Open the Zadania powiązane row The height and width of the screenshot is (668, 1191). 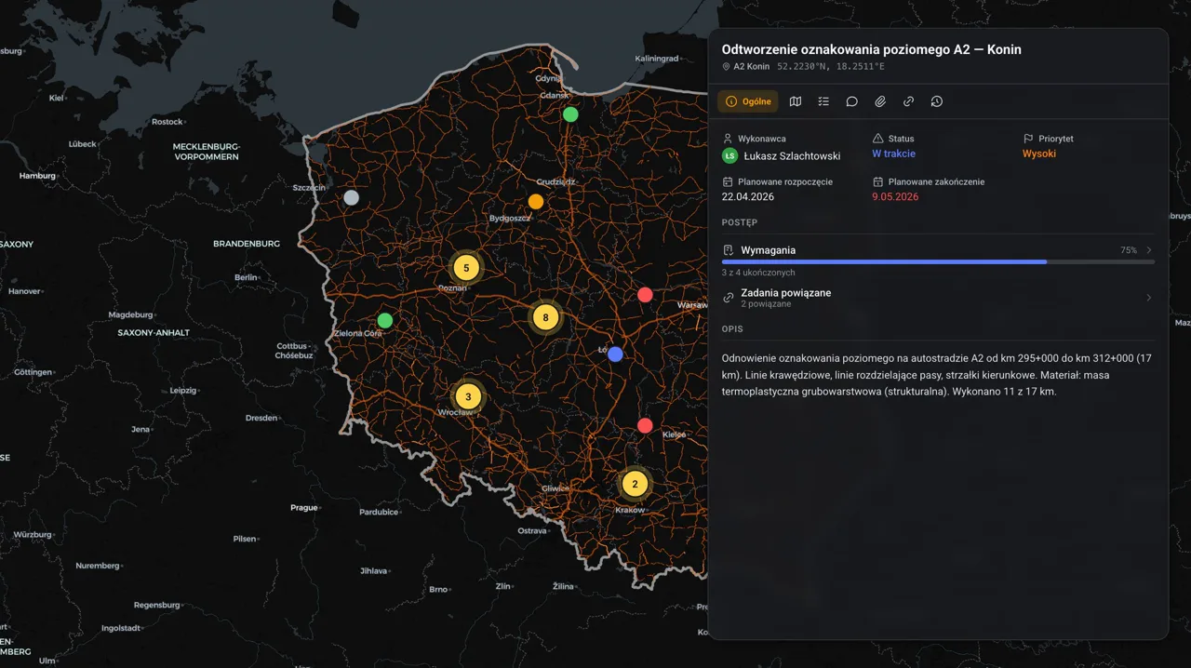point(938,298)
